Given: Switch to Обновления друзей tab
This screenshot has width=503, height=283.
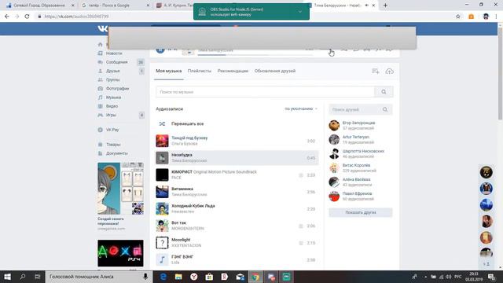Looking at the screenshot, I should click(275, 71).
